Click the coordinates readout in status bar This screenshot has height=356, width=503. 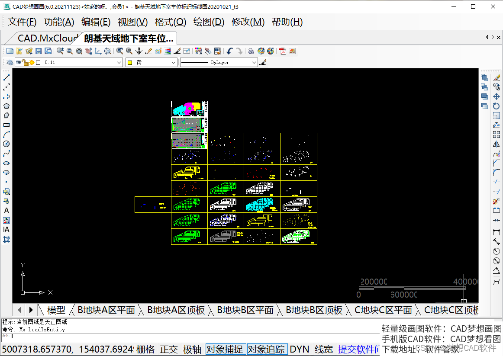[68, 349]
